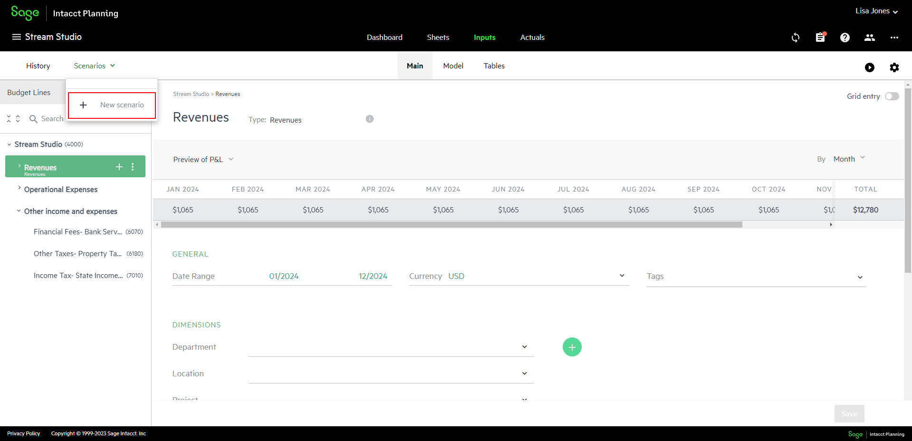Image resolution: width=912 pixels, height=441 pixels.
Task: Collapse Other income and expenses node
Action: click(19, 211)
